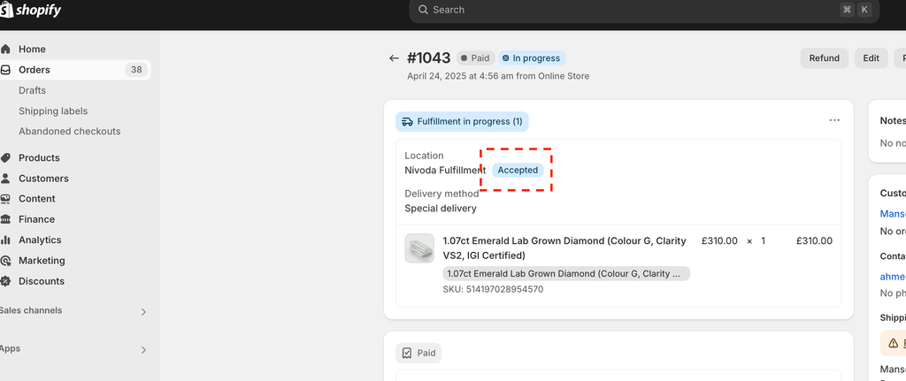Click the Products tag icon

(x=5, y=157)
